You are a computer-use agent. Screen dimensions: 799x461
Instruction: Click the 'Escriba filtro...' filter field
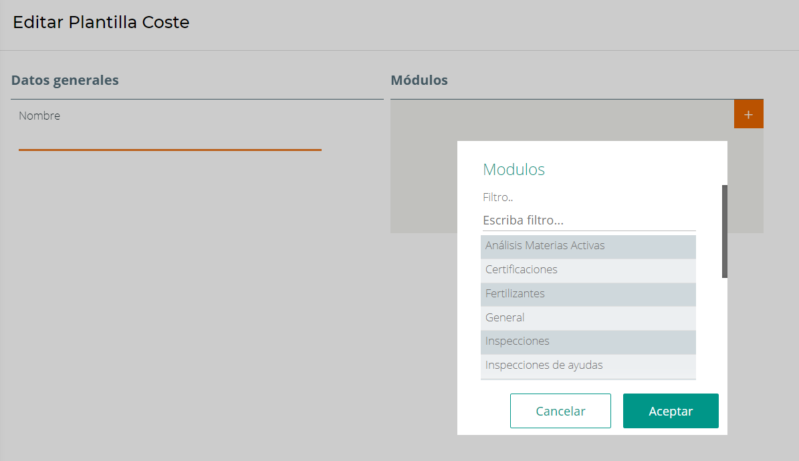coord(588,220)
